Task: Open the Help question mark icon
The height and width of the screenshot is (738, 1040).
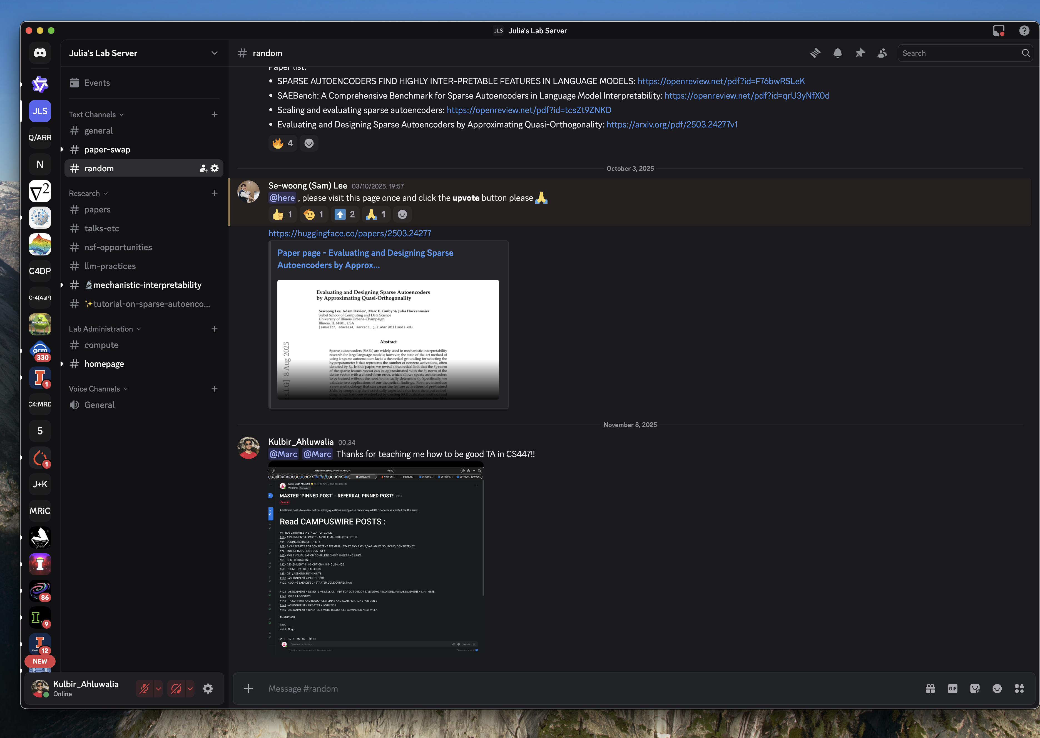Action: [1024, 31]
